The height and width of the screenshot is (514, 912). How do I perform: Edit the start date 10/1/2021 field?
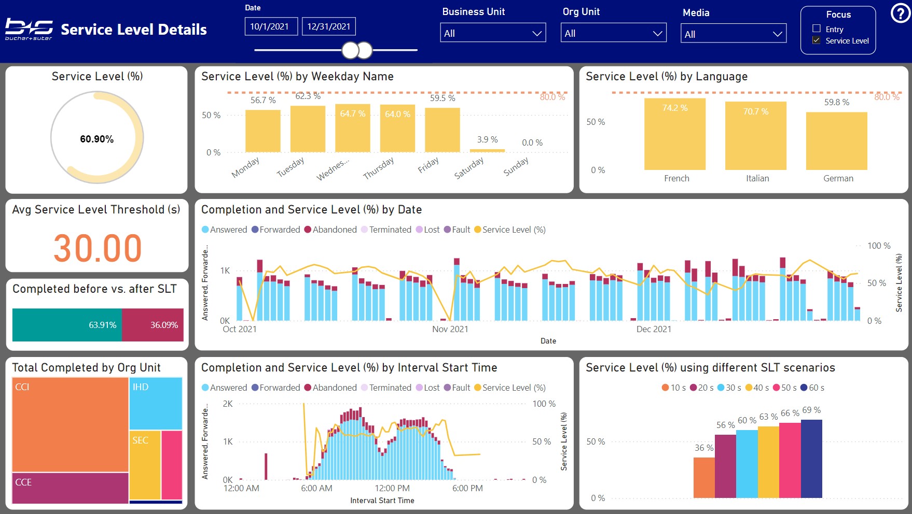[271, 26]
